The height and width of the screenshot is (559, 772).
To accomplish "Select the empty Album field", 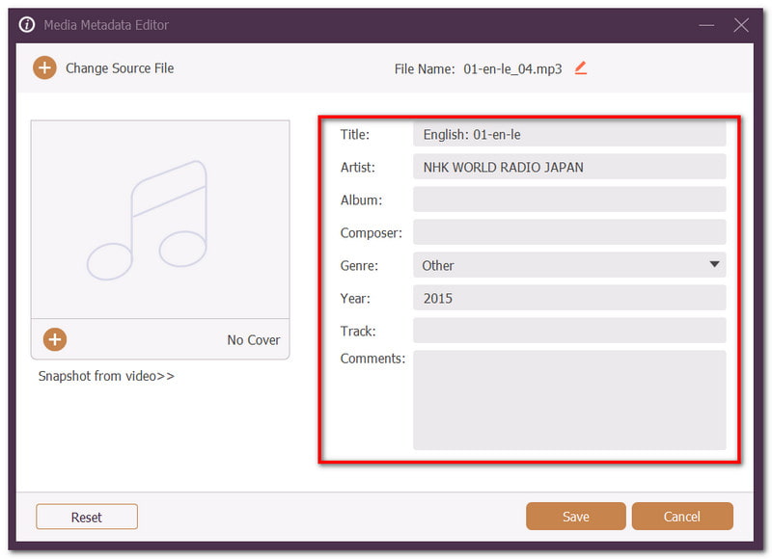I will [569, 200].
